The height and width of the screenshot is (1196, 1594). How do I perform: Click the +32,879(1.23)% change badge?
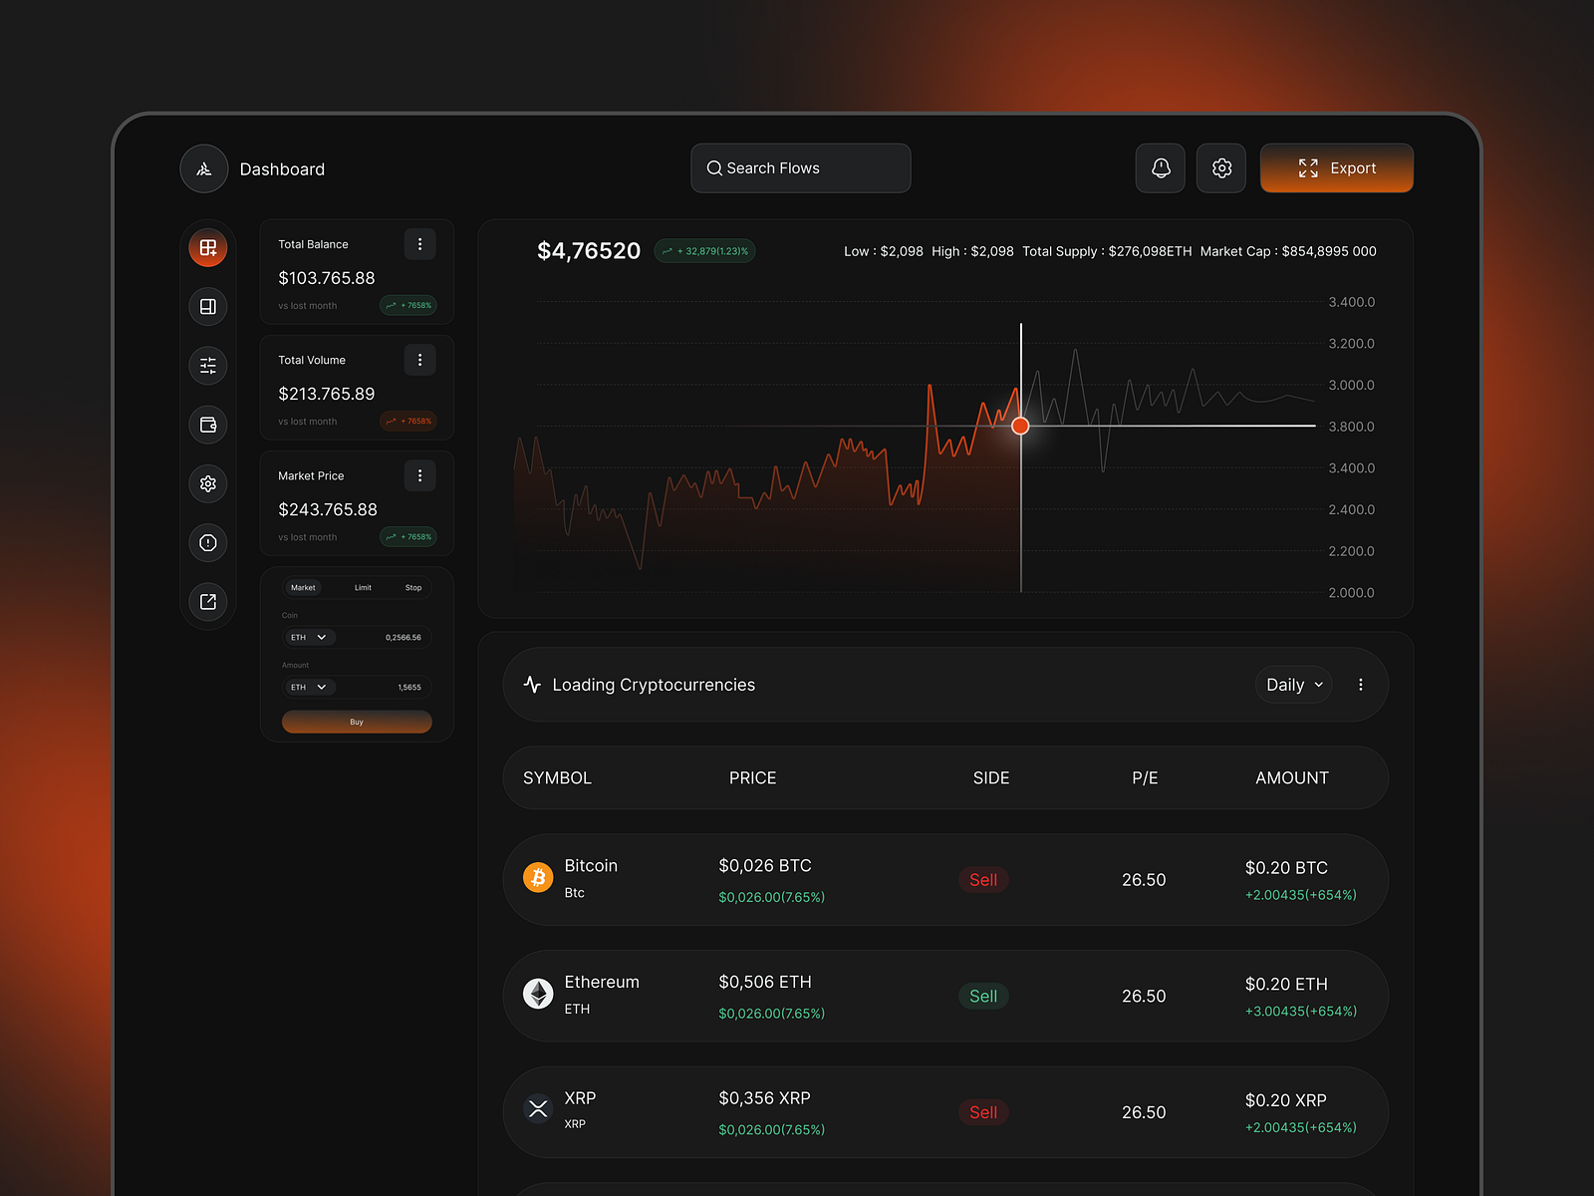[x=705, y=251]
